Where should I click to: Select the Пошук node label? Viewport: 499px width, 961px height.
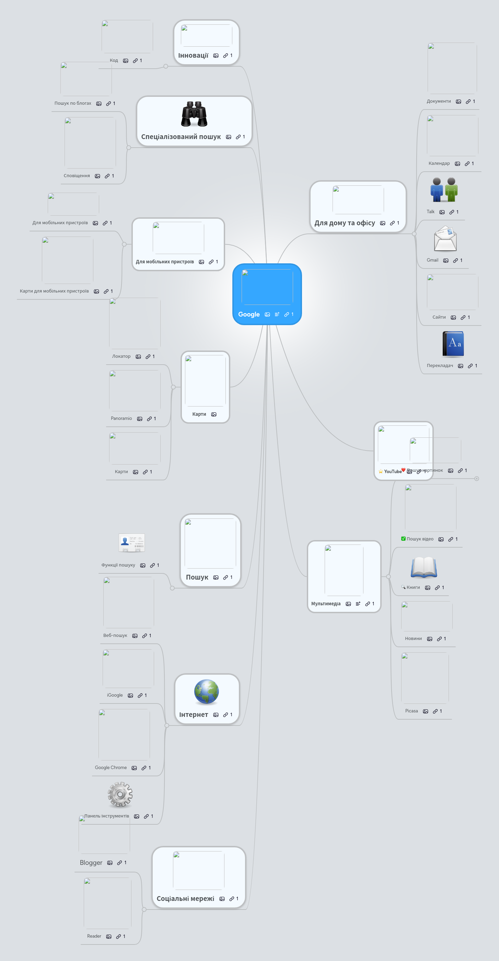[x=197, y=577]
